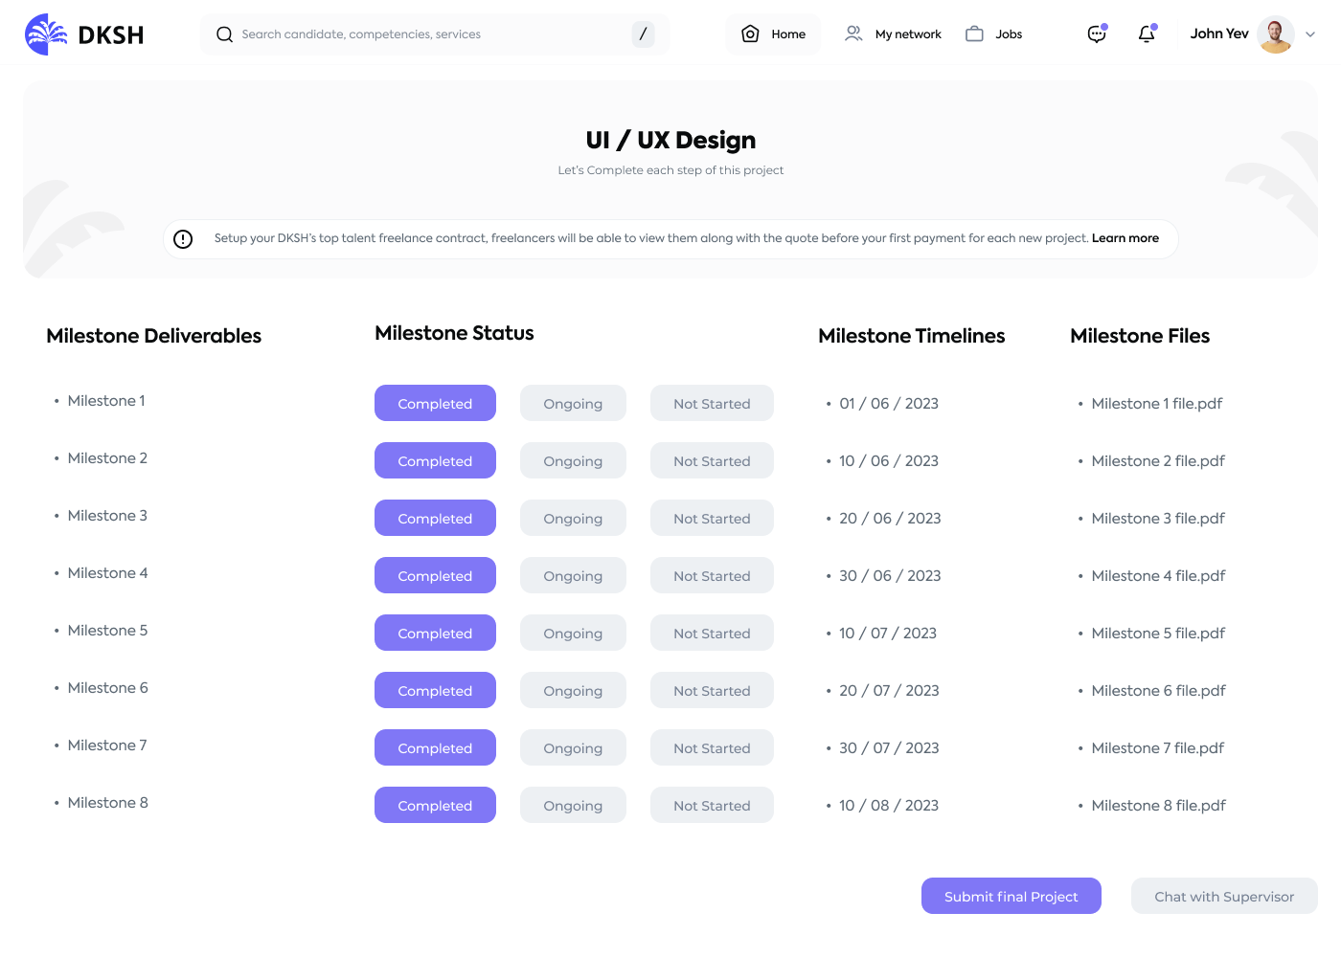Set Milestone 5 status to Completed
Screen dimensions: 1341x957
click(435, 633)
